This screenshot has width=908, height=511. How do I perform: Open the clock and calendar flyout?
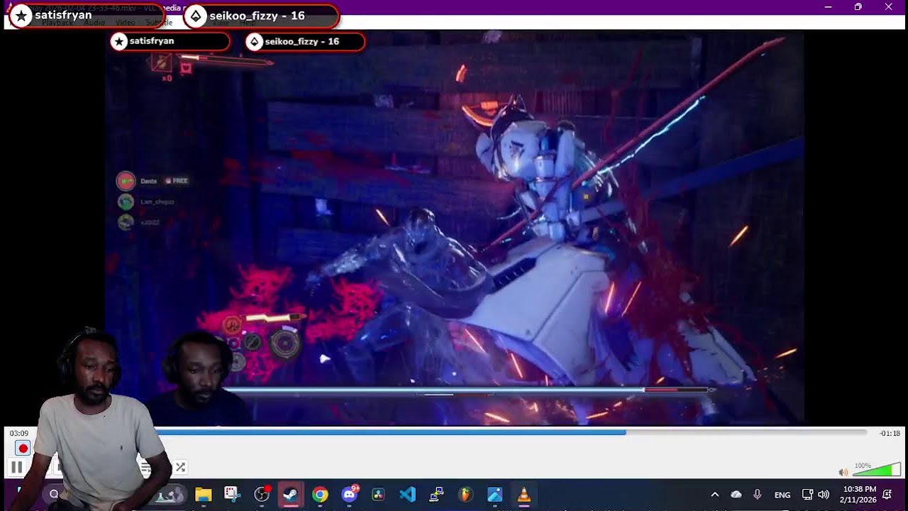pyautogui.click(x=860, y=495)
